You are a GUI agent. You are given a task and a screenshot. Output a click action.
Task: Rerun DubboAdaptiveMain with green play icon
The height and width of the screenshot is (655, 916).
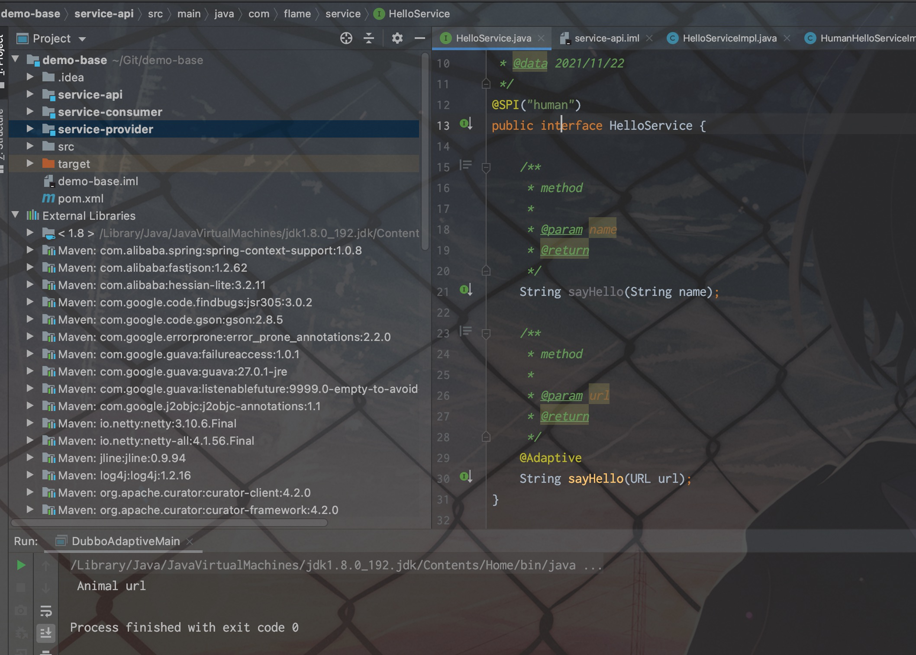pos(21,565)
